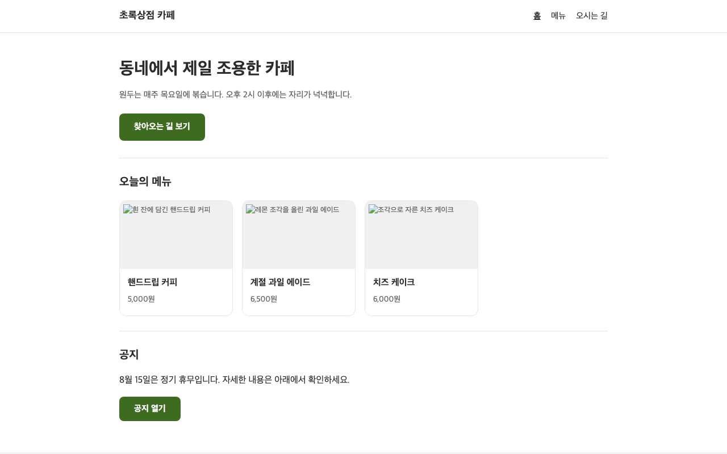This screenshot has width=727, height=454.
Task: Select the 핸드드립 커피 broken image thumbnail
Action: (x=176, y=235)
